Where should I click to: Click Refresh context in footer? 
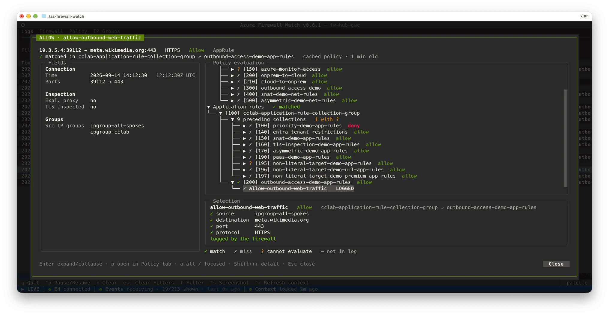(282, 283)
